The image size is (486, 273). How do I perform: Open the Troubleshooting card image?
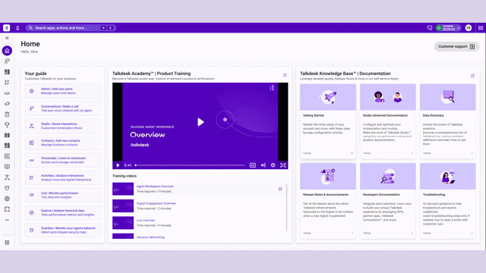[447, 177]
